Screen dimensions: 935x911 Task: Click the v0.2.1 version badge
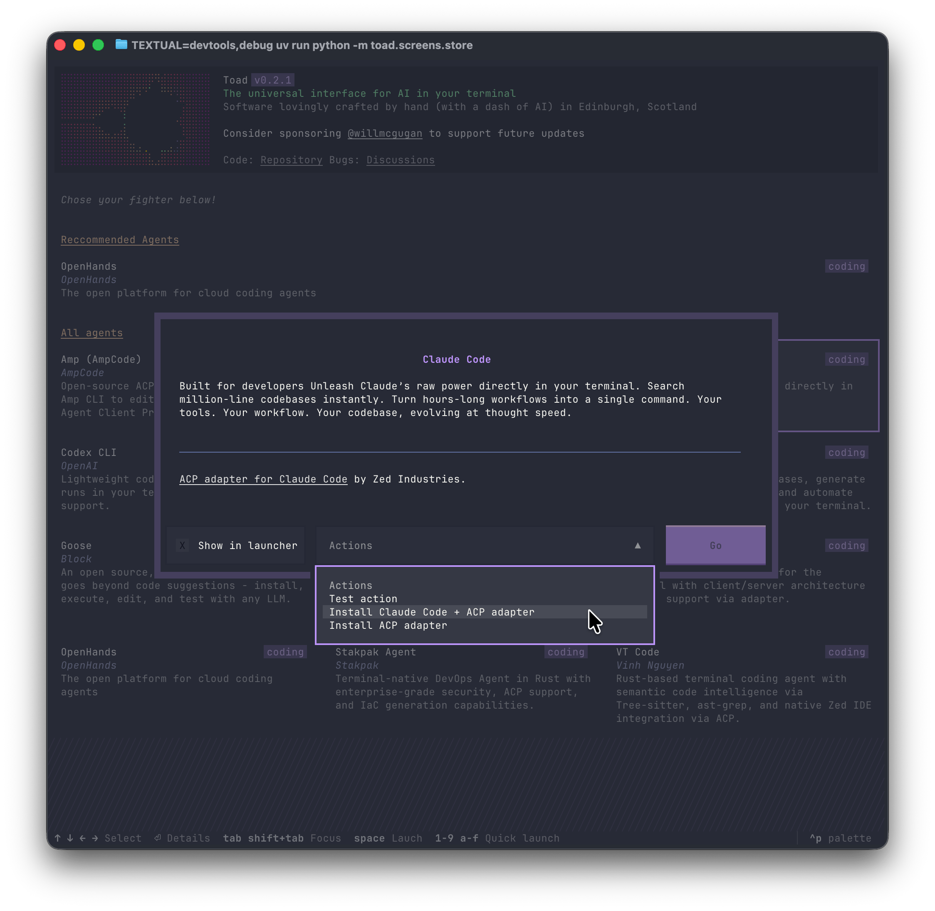point(272,80)
